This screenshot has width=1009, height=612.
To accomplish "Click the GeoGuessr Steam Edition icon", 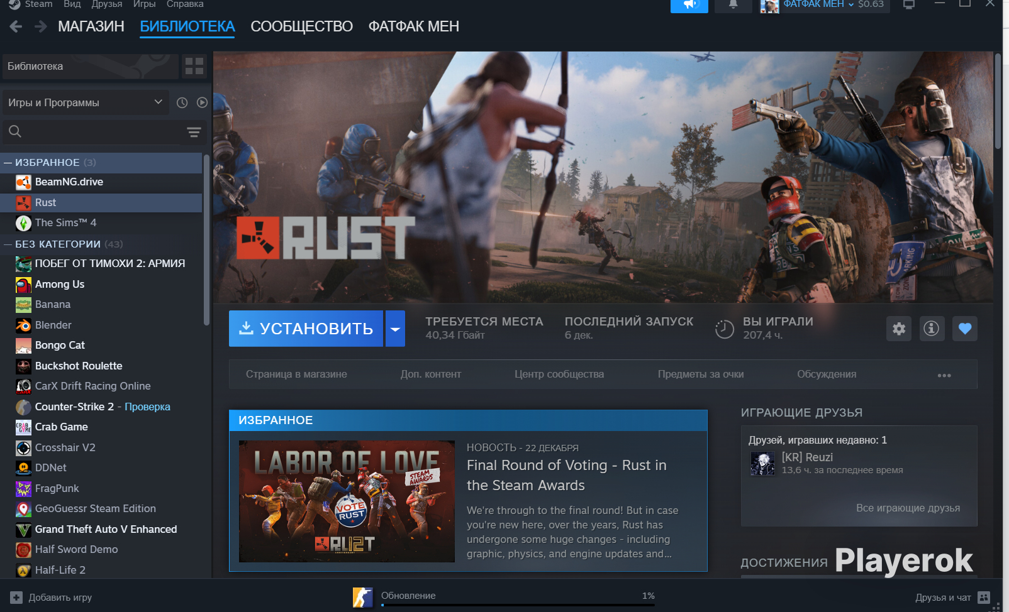I will click(23, 509).
